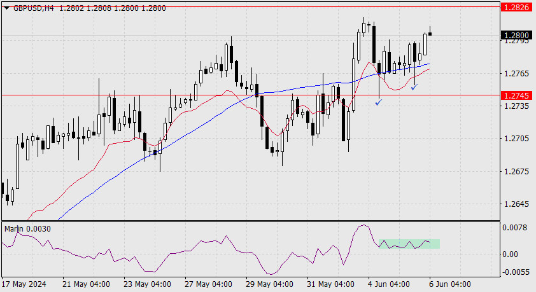Viewport: 536px width, 292px height.
Task: Click the 1.2675 price scale value
Action: point(516,171)
